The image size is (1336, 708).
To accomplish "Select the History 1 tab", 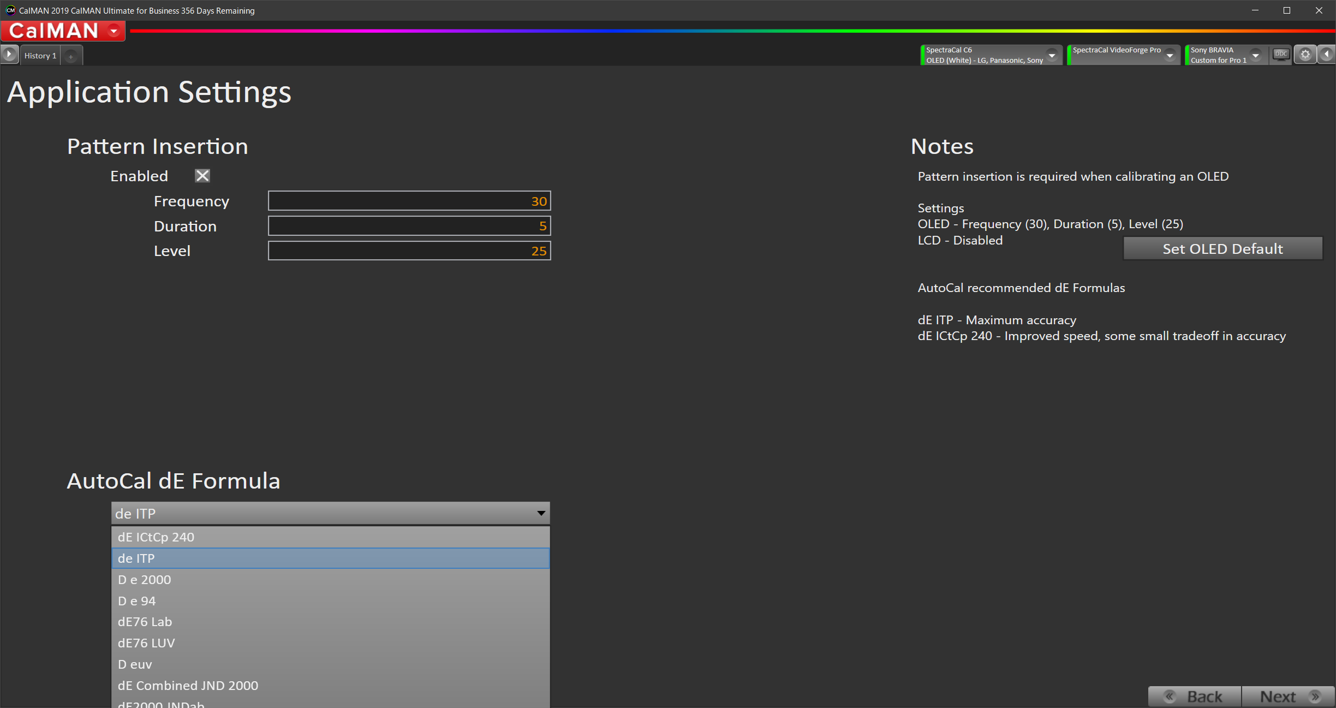I will tap(40, 56).
